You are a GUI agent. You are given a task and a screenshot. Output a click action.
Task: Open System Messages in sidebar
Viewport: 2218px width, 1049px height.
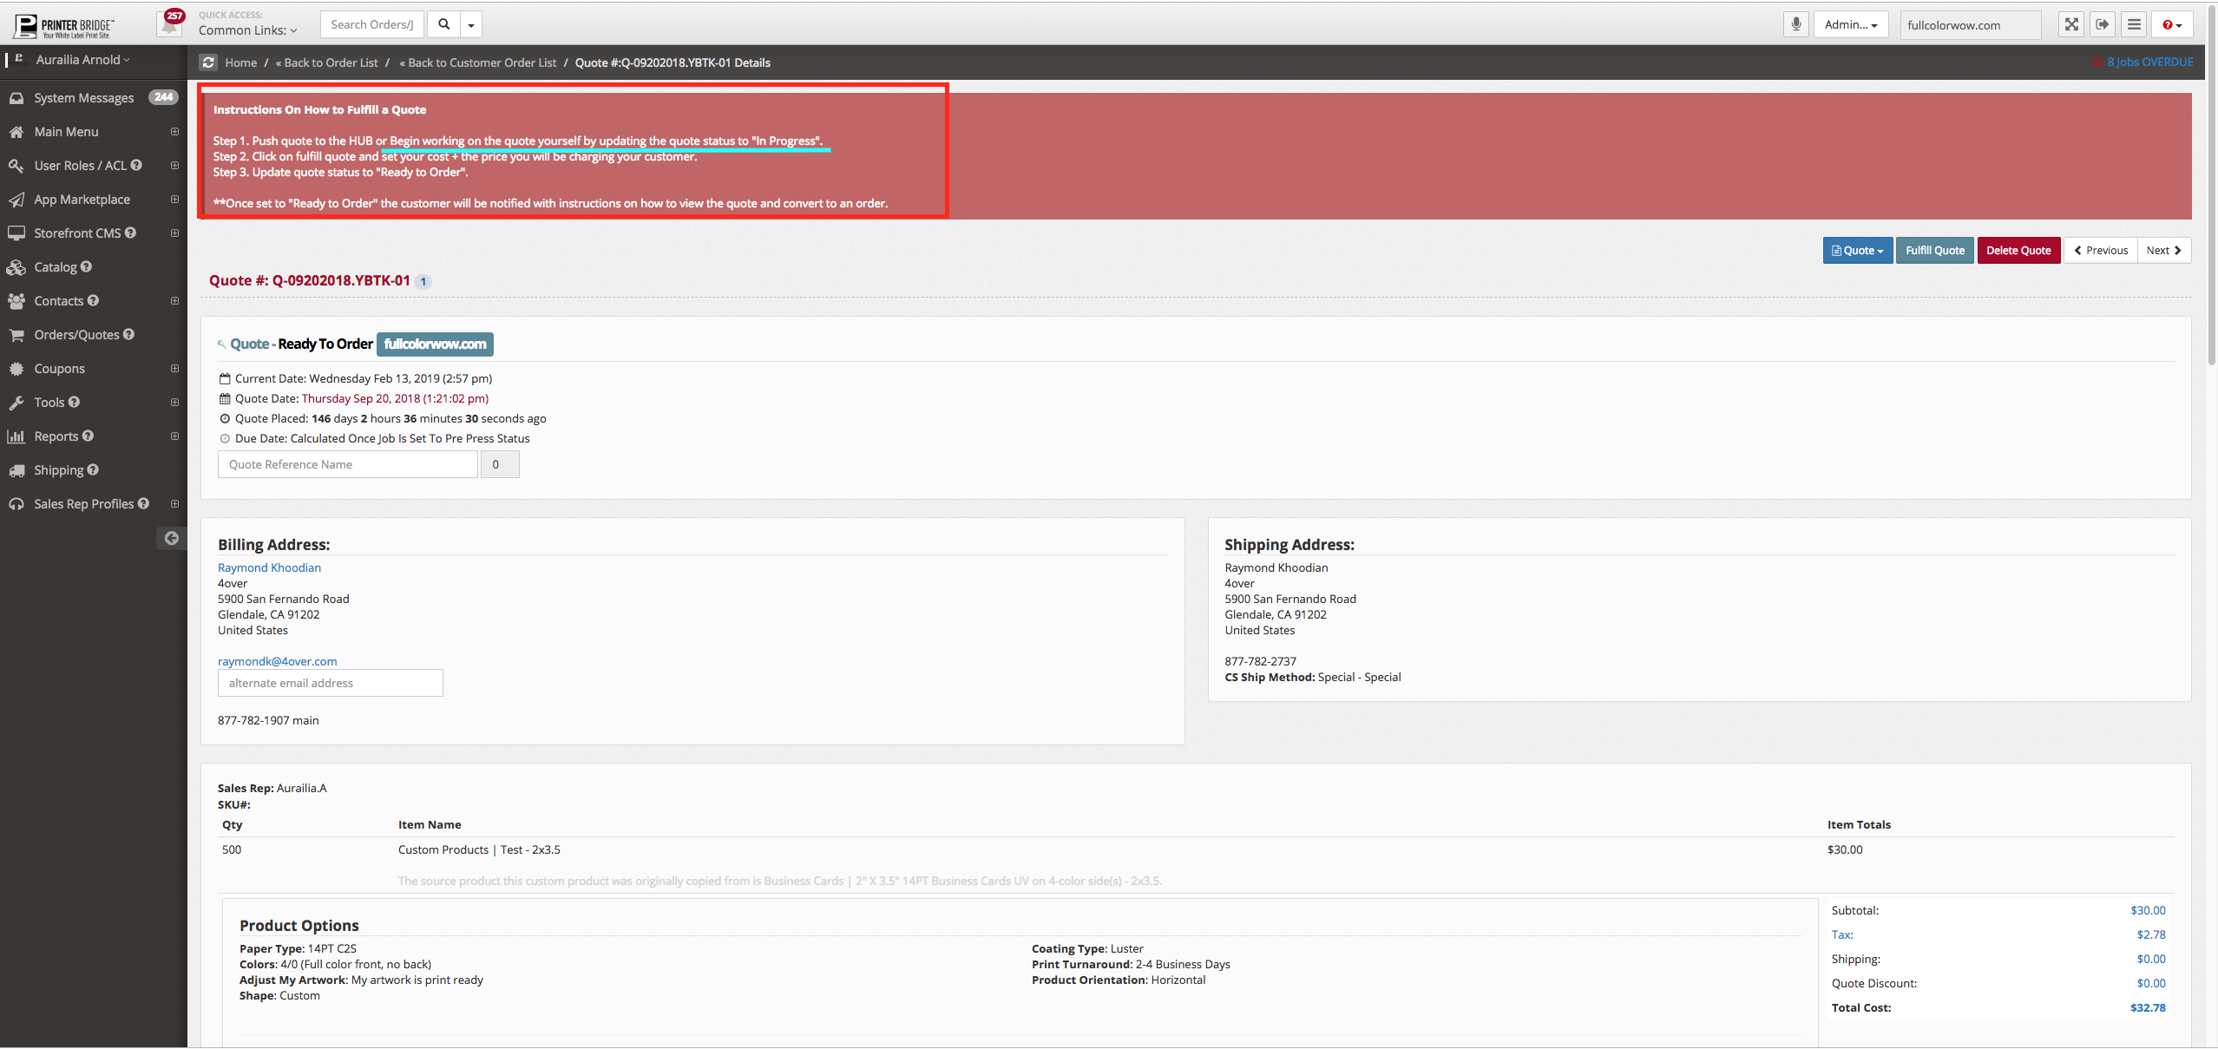coord(83,98)
